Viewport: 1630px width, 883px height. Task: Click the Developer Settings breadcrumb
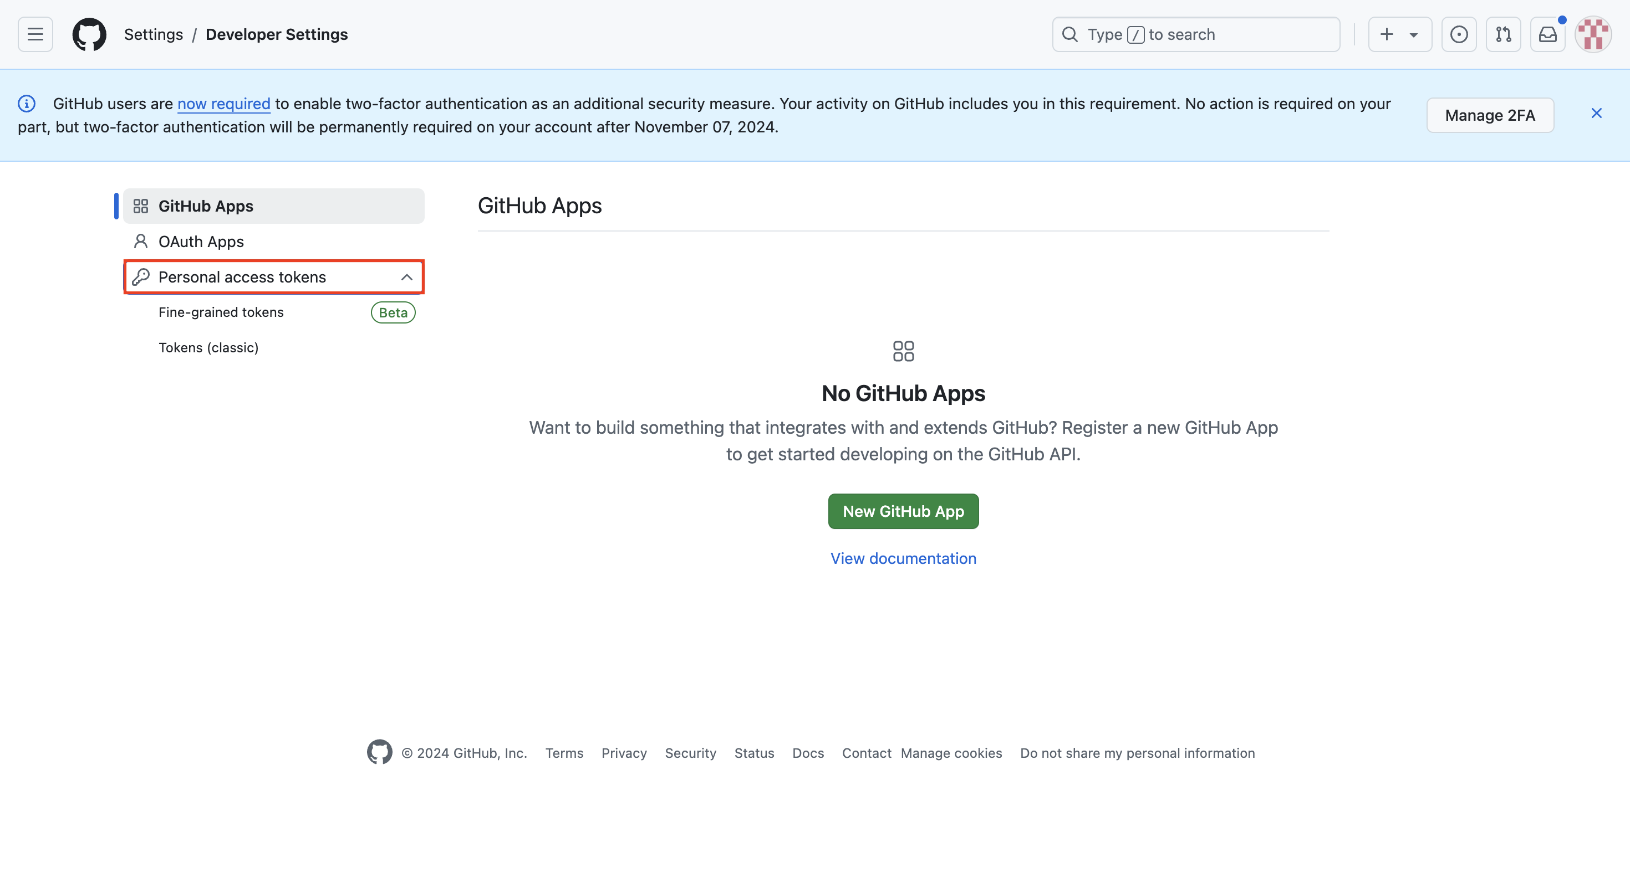277,34
